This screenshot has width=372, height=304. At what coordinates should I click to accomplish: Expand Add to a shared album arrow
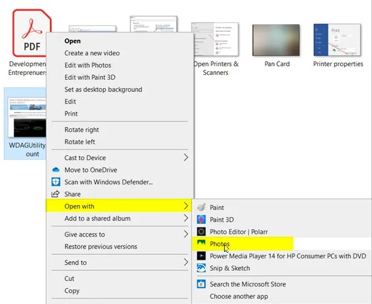coord(186,218)
